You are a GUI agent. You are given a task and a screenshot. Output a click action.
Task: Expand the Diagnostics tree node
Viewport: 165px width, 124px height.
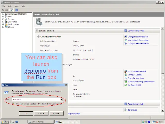tap(3, 22)
